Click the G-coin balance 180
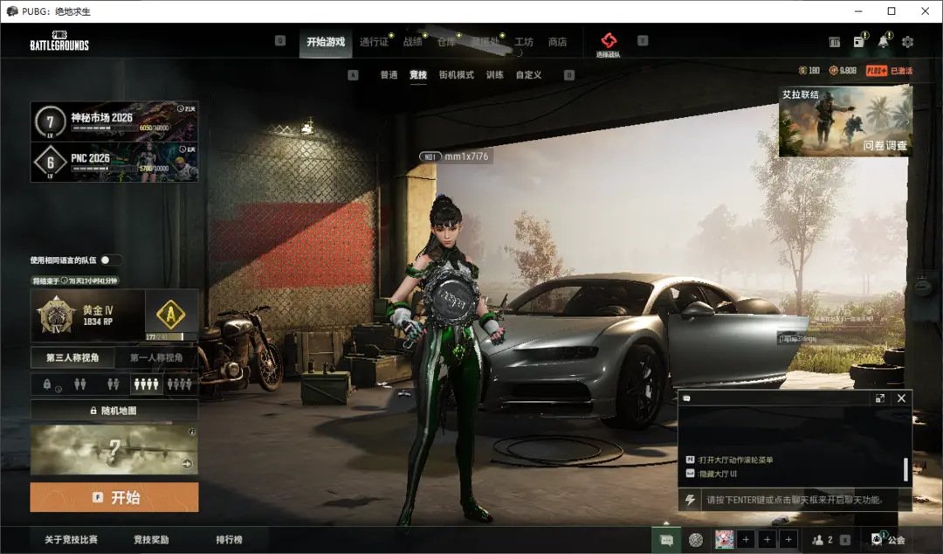This screenshot has width=943, height=554. [809, 71]
